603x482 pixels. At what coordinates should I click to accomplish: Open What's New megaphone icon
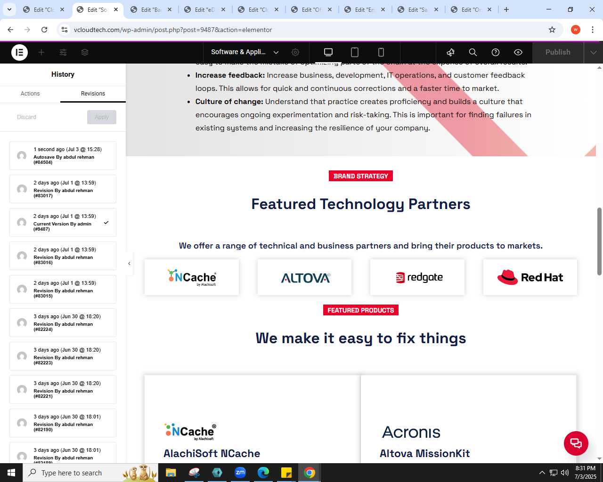click(x=451, y=52)
